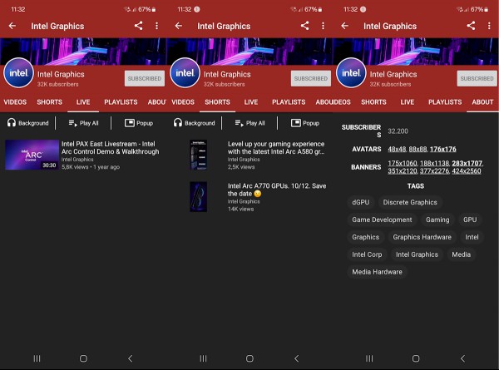The height and width of the screenshot is (370, 499).
Task: Open Intel PAX East Livestream thumbnail
Action: click(x=32, y=155)
